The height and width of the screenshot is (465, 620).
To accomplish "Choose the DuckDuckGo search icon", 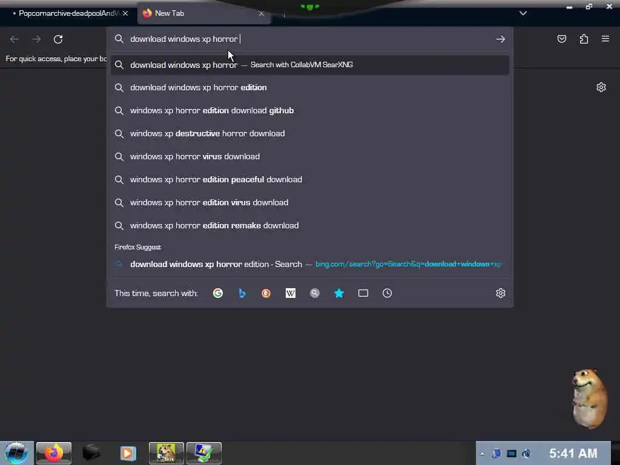I will (x=266, y=293).
